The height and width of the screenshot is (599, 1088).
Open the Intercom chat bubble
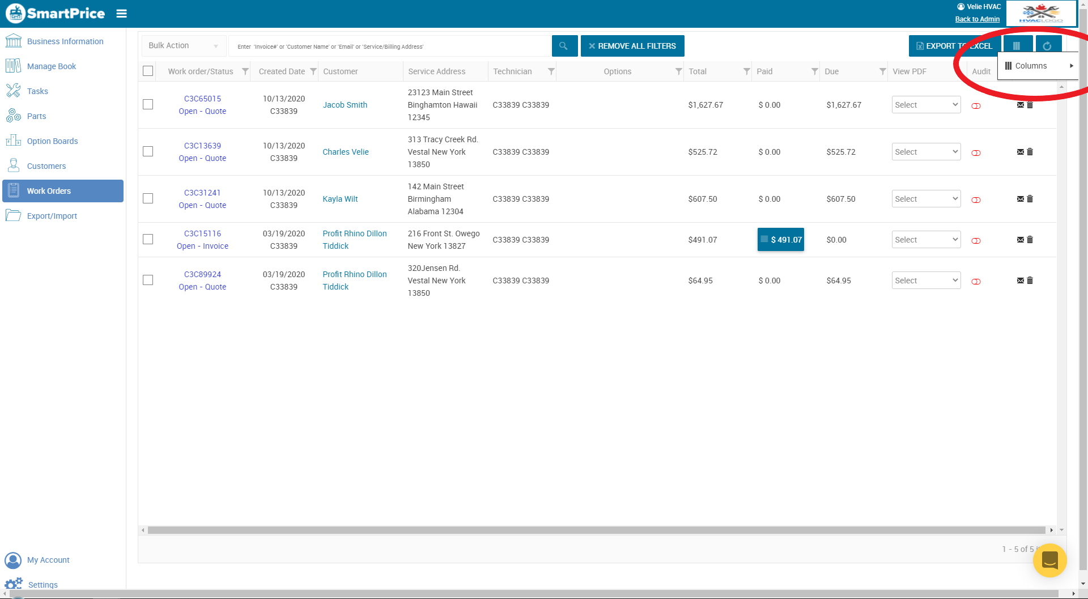click(x=1049, y=560)
